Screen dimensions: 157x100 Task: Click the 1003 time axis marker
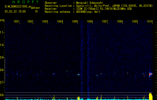(45, 21)
